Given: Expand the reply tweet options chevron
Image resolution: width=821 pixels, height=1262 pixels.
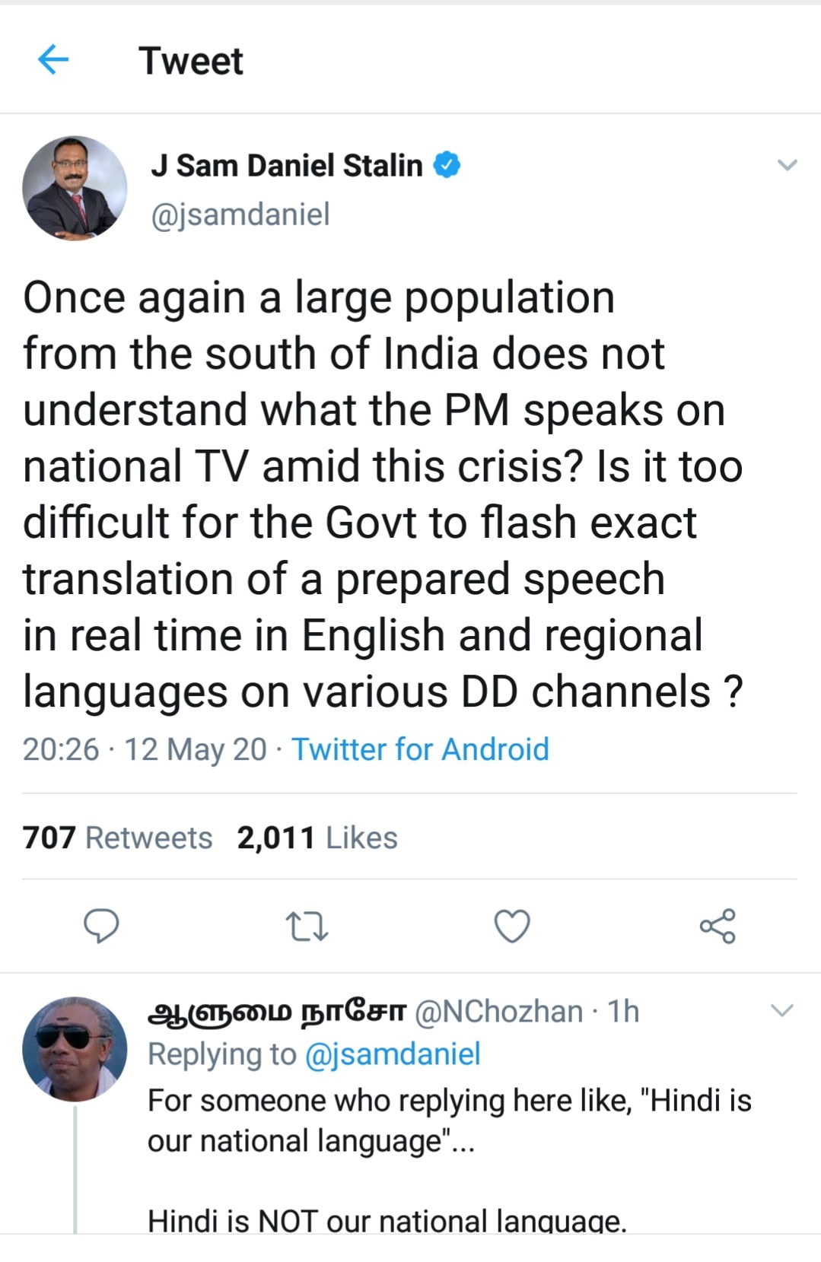Looking at the screenshot, I should tap(782, 1010).
